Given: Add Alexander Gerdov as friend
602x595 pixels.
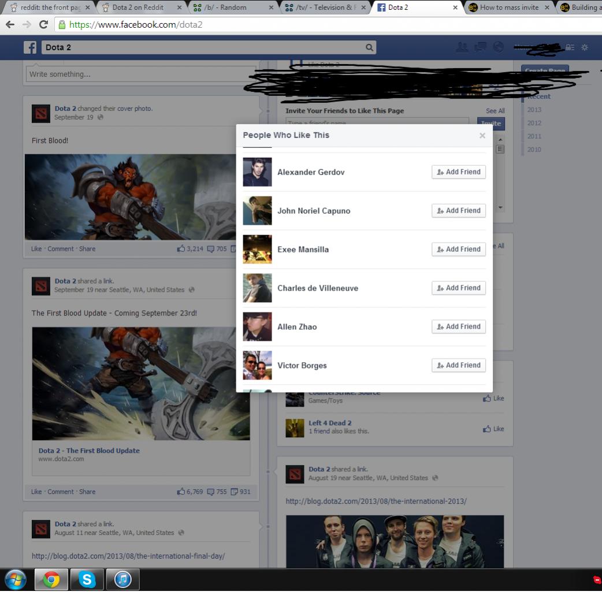Looking at the screenshot, I should (x=458, y=172).
